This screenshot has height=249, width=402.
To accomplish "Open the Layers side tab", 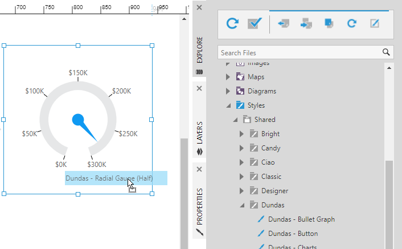I will coord(199,132).
